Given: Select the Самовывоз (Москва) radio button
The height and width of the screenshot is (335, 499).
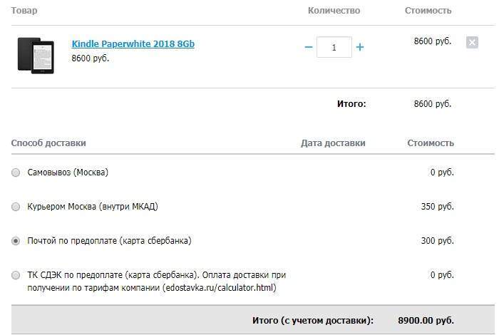Looking at the screenshot, I should tap(16, 172).
